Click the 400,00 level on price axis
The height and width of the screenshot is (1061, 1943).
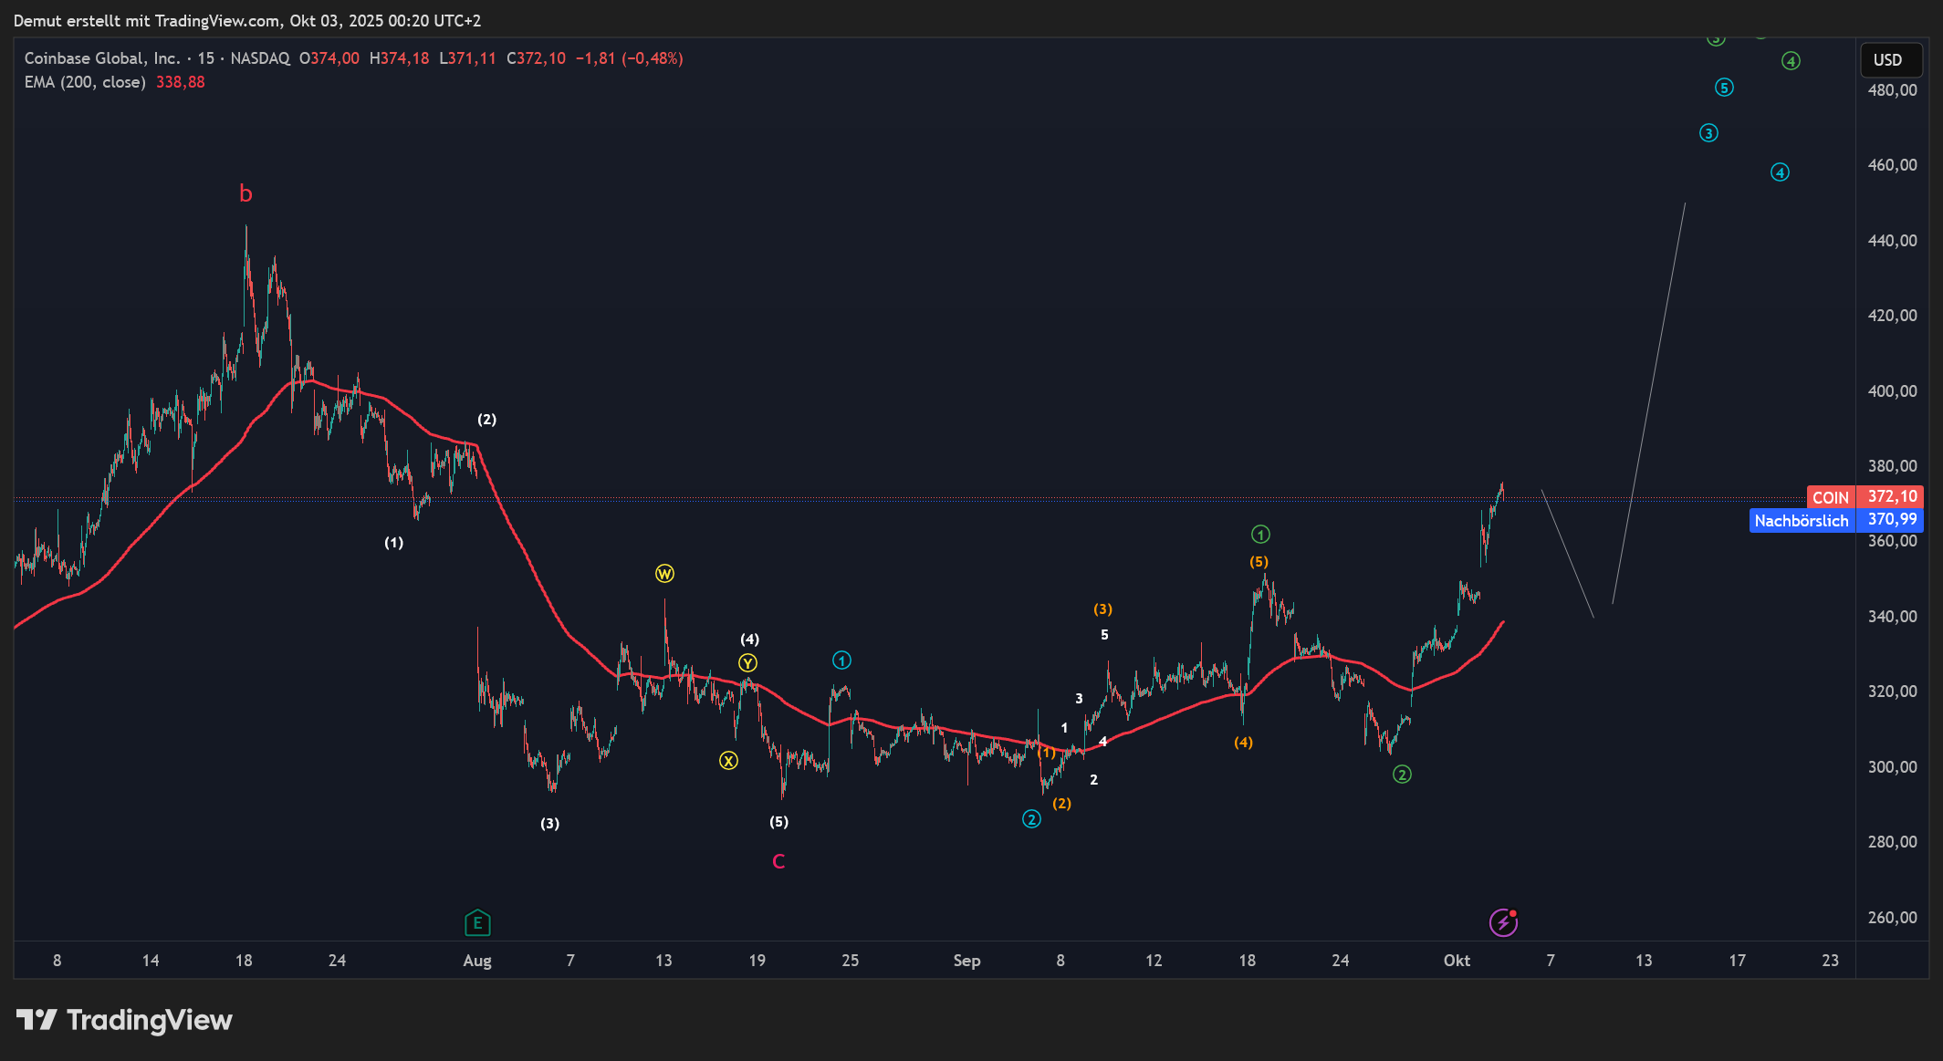pyautogui.click(x=1892, y=391)
